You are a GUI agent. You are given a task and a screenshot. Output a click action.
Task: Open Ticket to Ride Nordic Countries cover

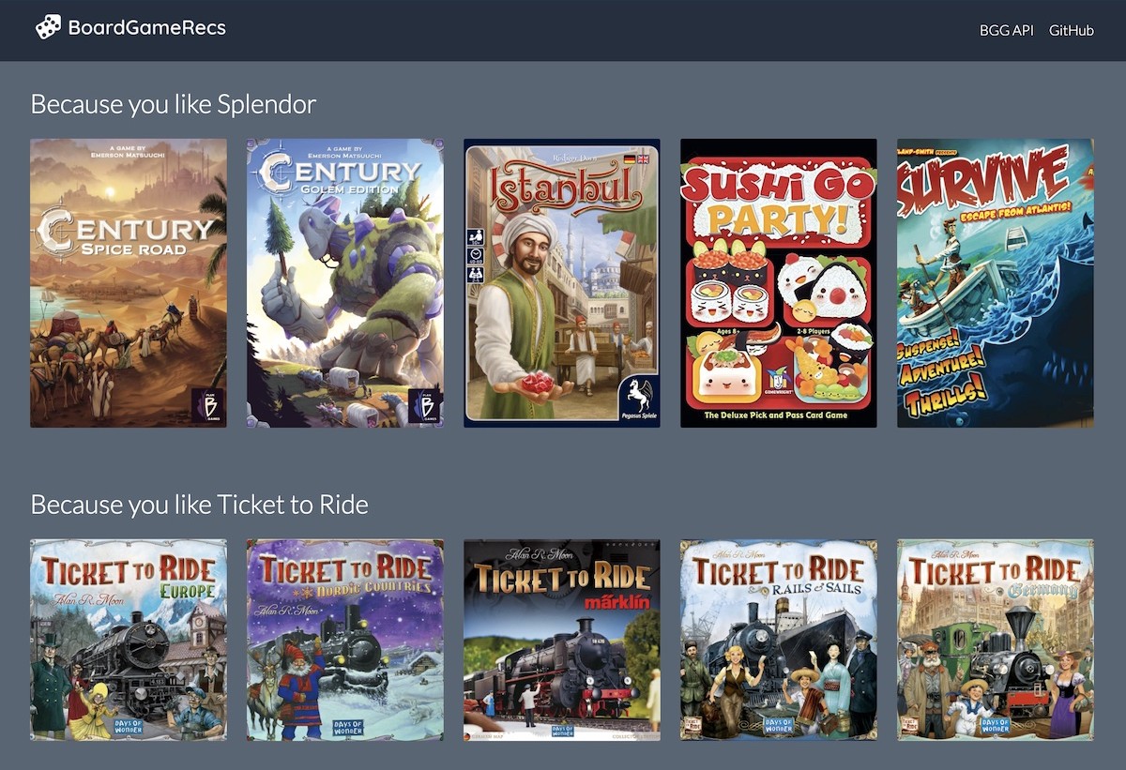point(345,640)
